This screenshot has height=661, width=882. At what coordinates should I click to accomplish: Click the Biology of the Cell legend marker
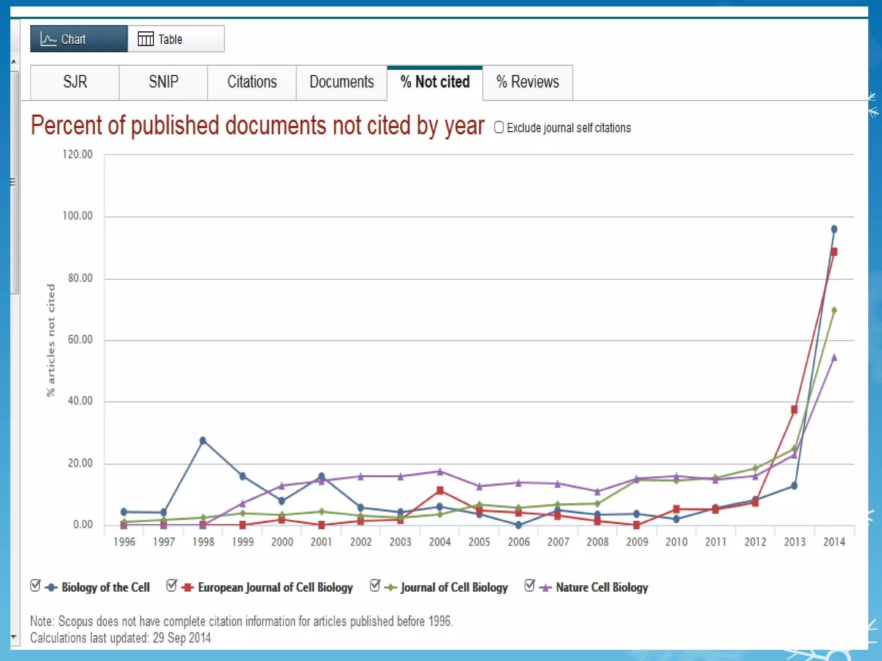coord(51,587)
